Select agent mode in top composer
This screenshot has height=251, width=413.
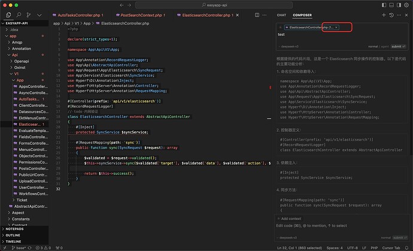pos(385,46)
